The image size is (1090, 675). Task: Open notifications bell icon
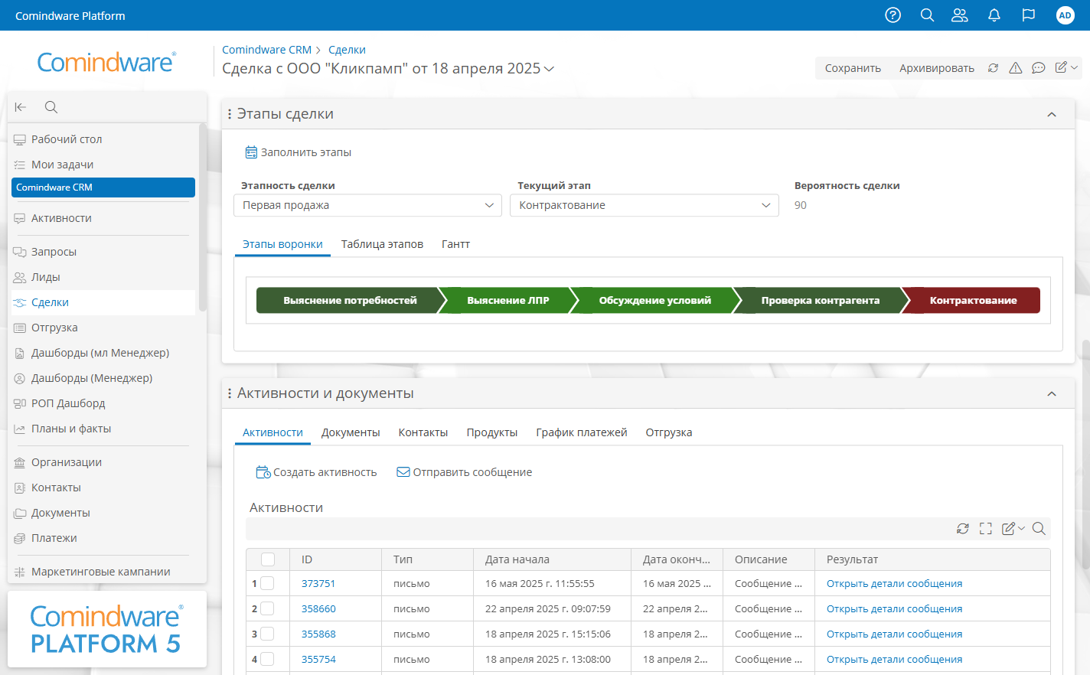point(994,15)
